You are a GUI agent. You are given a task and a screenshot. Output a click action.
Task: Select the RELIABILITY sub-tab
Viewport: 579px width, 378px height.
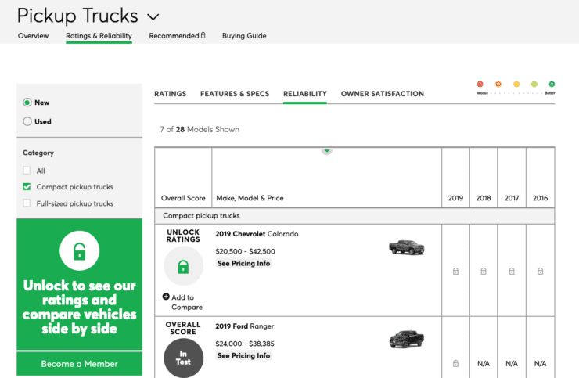tap(305, 94)
